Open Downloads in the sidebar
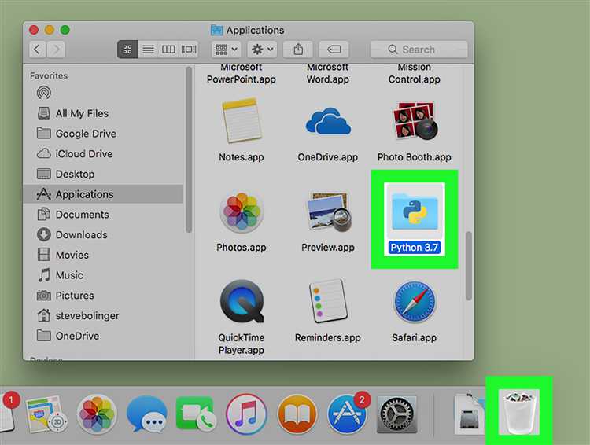The image size is (590, 445). point(103,235)
